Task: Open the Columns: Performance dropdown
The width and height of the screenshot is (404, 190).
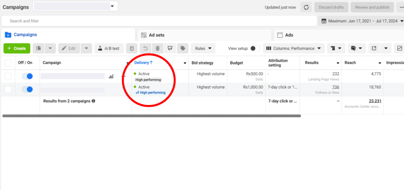Action: (x=294, y=48)
